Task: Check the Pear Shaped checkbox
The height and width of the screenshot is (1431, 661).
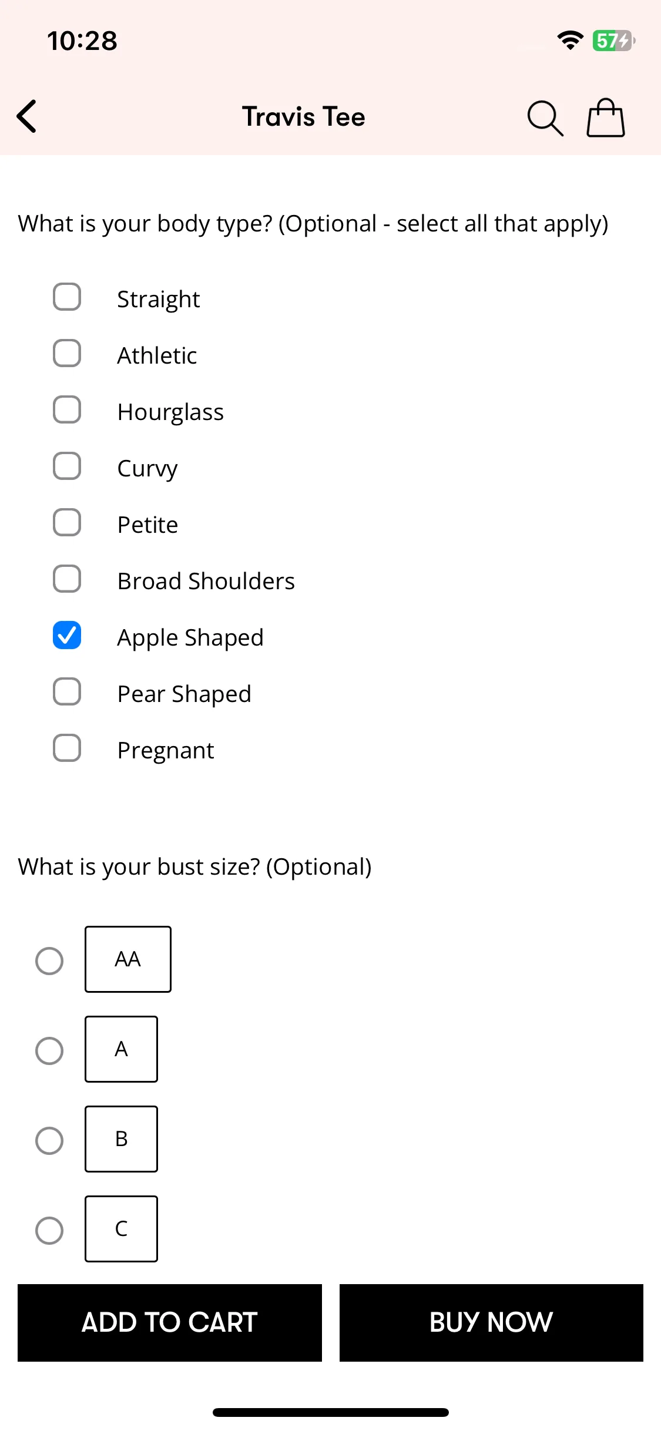Action: pos(67,692)
